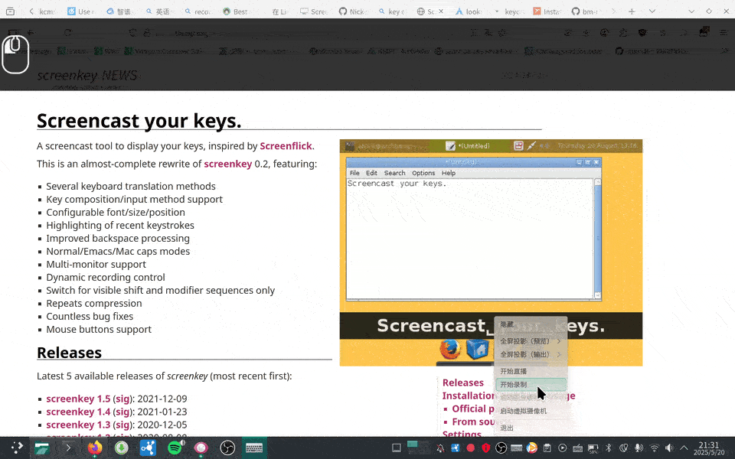Open the sig link for screenkey 1.5
This screenshot has height=459, width=735.
pyautogui.click(x=122, y=399)
